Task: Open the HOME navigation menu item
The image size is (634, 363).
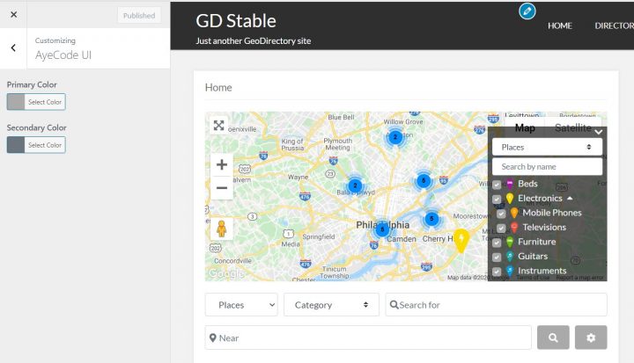Action: (x=559, y=25)
